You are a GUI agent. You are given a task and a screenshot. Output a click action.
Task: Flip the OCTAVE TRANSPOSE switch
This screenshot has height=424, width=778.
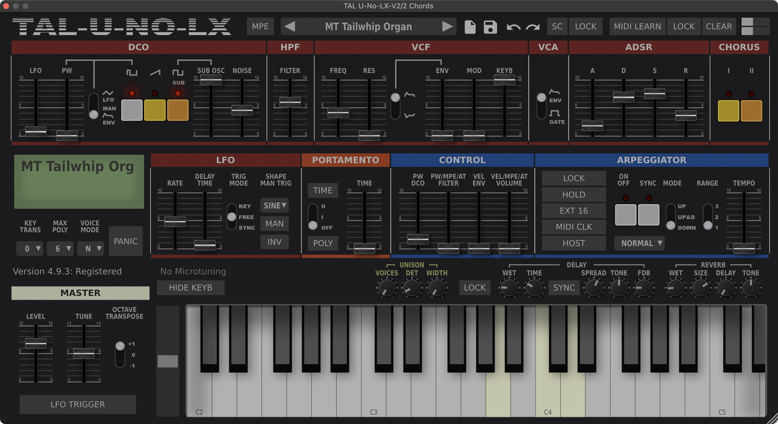120,354
